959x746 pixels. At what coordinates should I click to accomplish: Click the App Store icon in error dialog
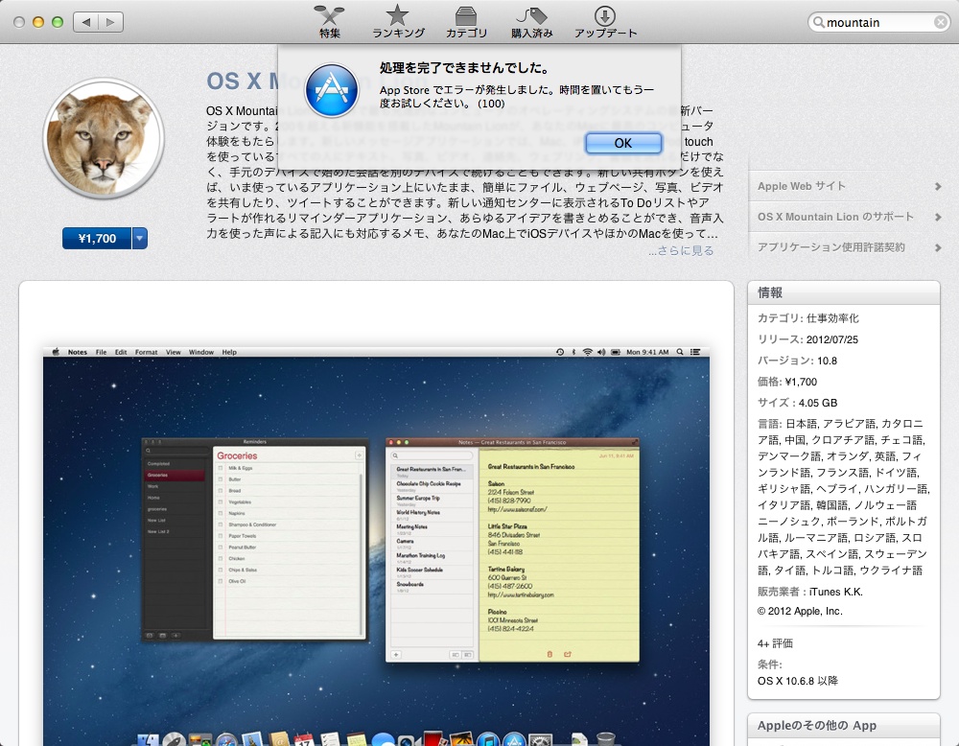331,91
